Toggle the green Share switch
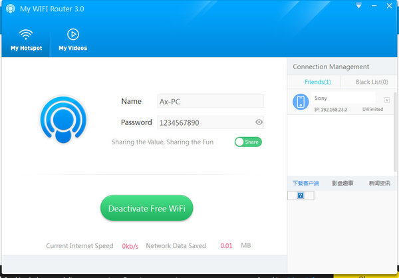 pyautogui.click(x=248, y=142)
